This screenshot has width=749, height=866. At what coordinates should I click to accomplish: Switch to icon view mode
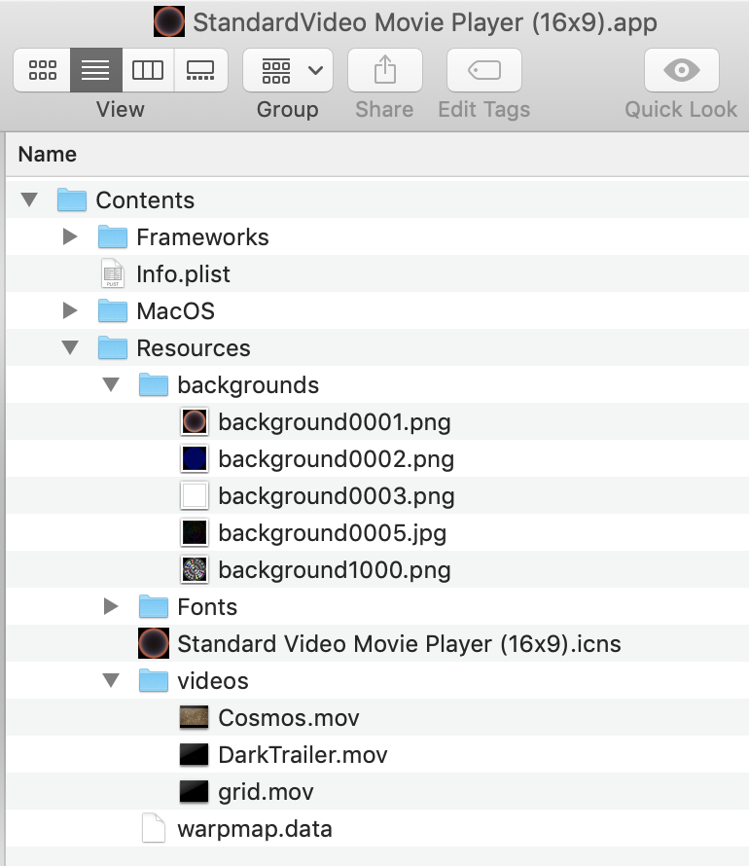tap(43, 70)
